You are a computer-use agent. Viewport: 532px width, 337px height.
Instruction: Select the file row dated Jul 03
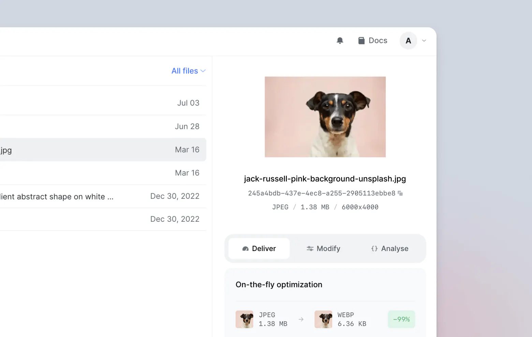103,103
